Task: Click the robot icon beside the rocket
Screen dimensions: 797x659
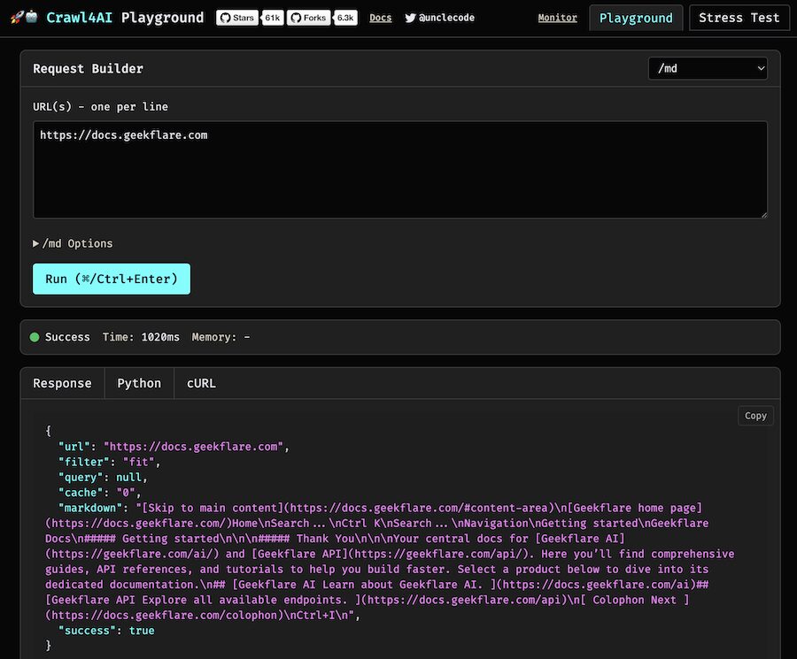Action: pyautogui.click(x=31, y=17)
